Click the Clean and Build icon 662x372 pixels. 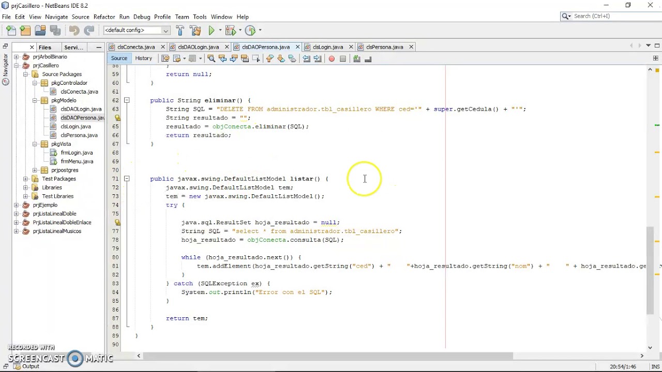tap(195, 30)
